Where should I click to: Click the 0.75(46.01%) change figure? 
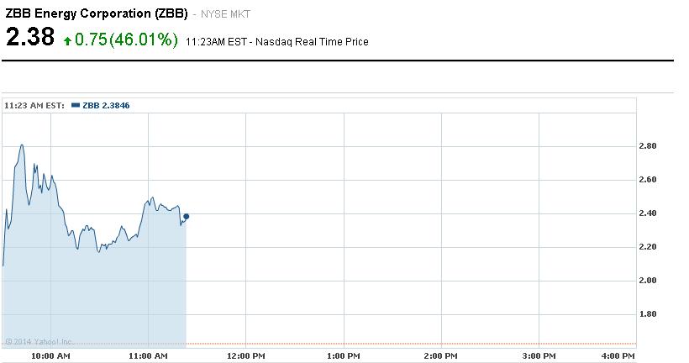[x=127, y=40]
